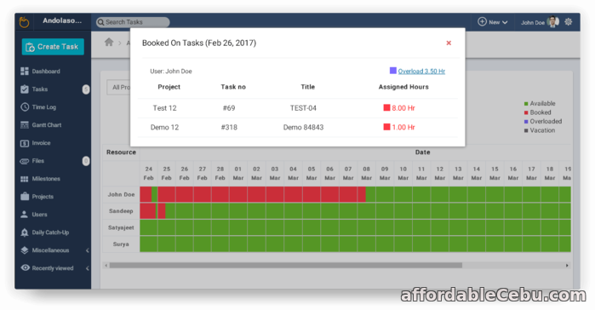Image resolution: width=595 pixels, height=310 pixels.
Task: Click the scrollbar left arrow
Action: click(x=106, y=266)
